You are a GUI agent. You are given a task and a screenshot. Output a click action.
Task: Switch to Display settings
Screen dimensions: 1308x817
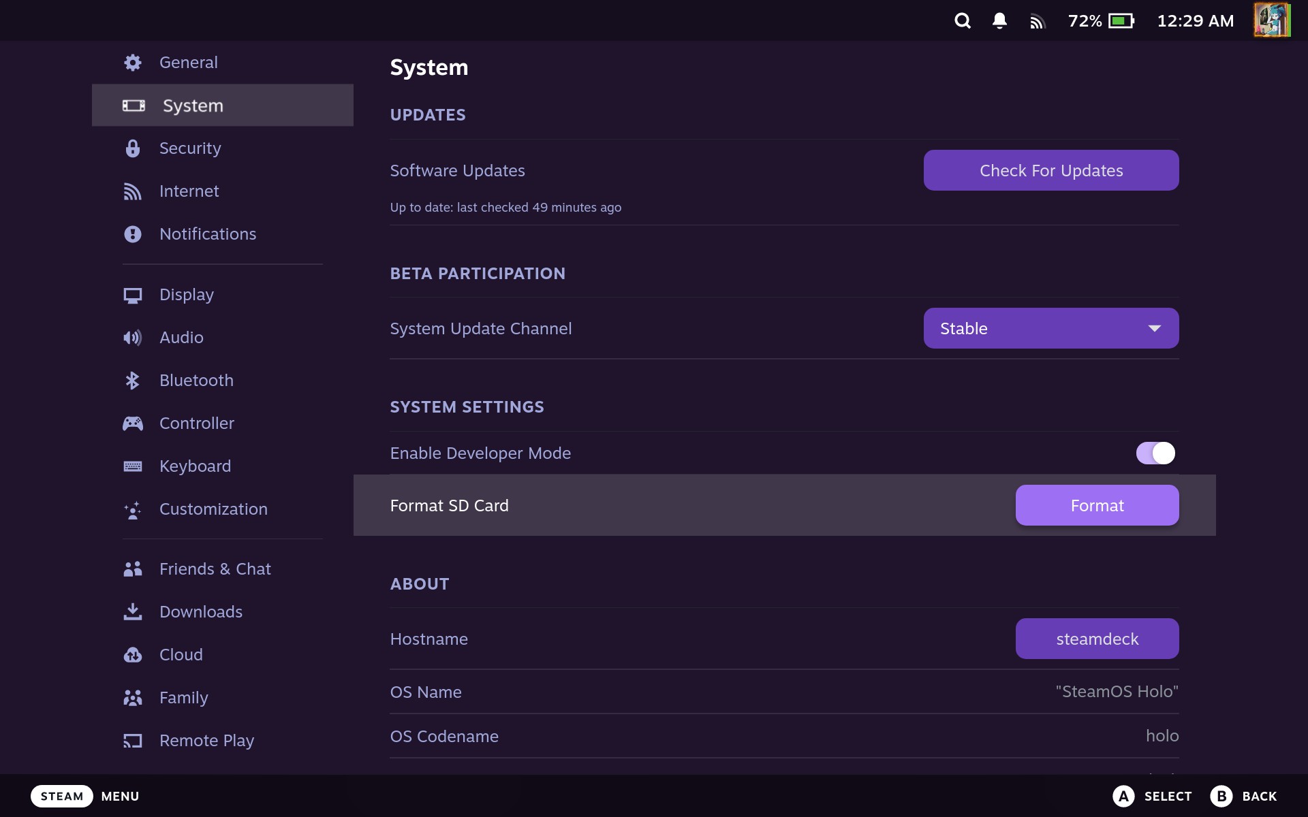[223, 295]
